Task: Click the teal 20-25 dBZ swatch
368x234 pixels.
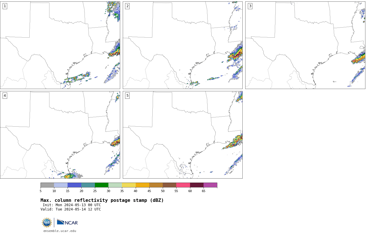Action: pyautogui.click(x=88, y=185)
